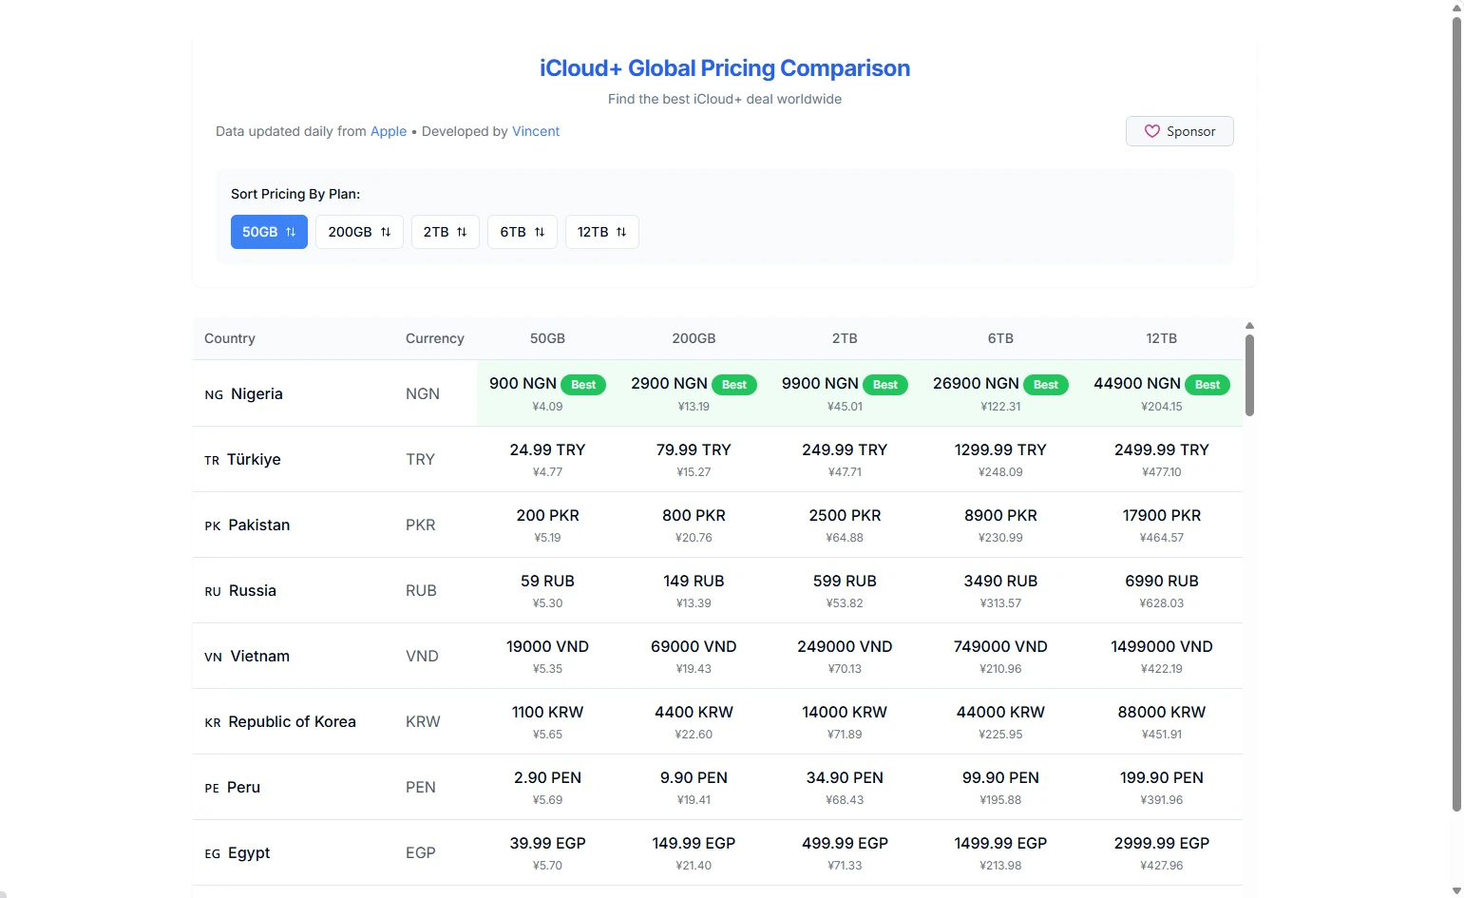This screenshot has height=898, width=1464.
Task: Click the Country column header
Action: (230, 338)
